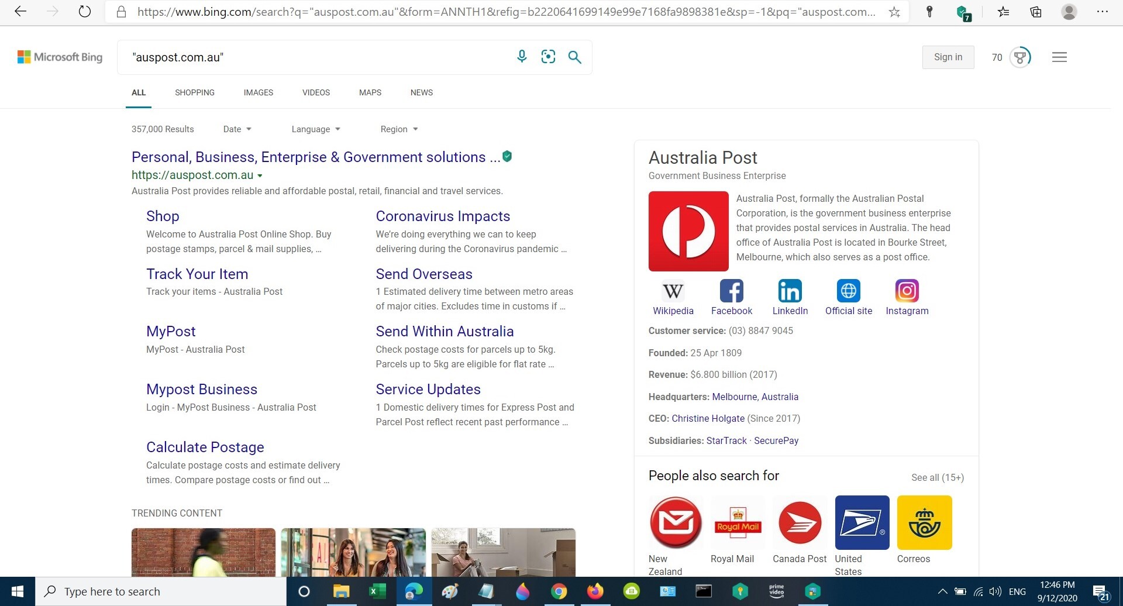Switch to the Shopping tab
The width and height of the screenshot is (1123, 606).
click(195, 92)
